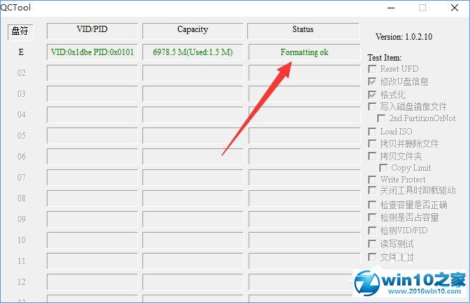Enable the 写入磁盘镜像文件 checkbox
This screenshot has height=303, width=470.
click(x=372, y=107)
